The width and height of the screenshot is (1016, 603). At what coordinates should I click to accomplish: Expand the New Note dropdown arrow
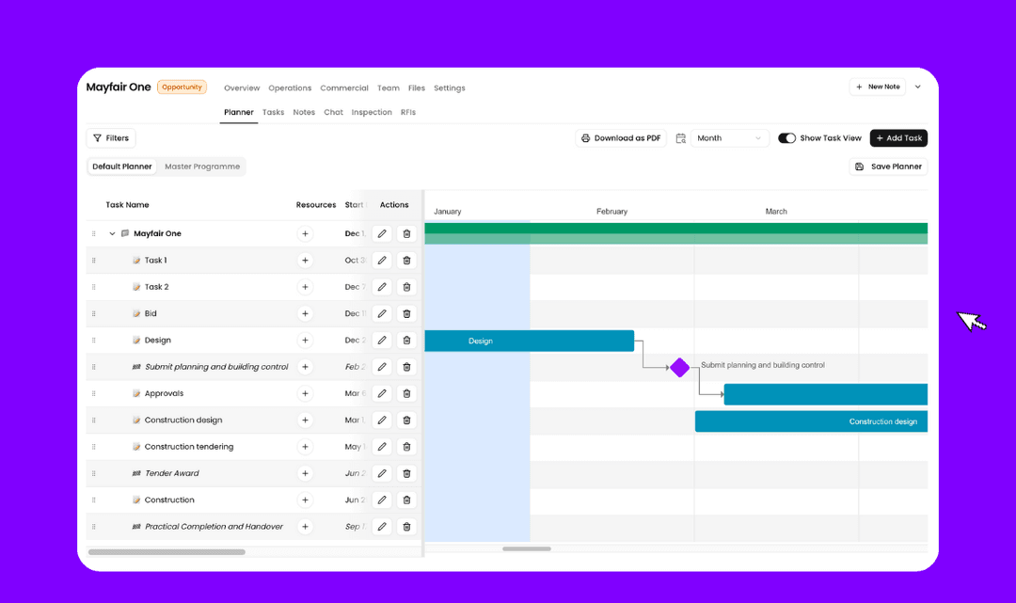tap(918, 86)
